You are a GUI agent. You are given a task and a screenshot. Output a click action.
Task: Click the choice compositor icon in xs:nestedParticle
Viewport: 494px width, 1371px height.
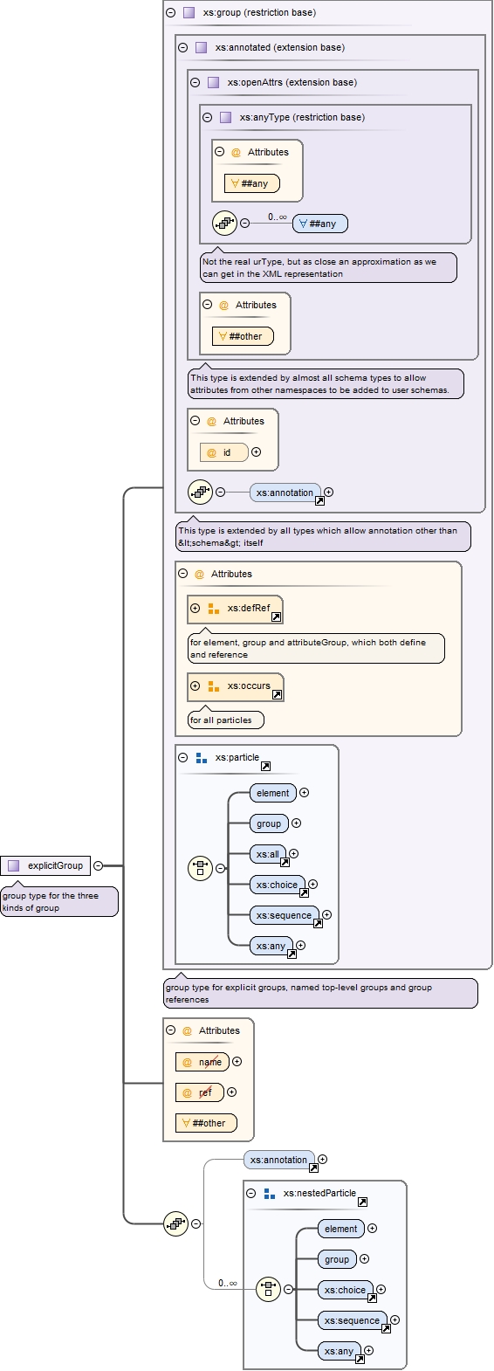(268, 1288)
